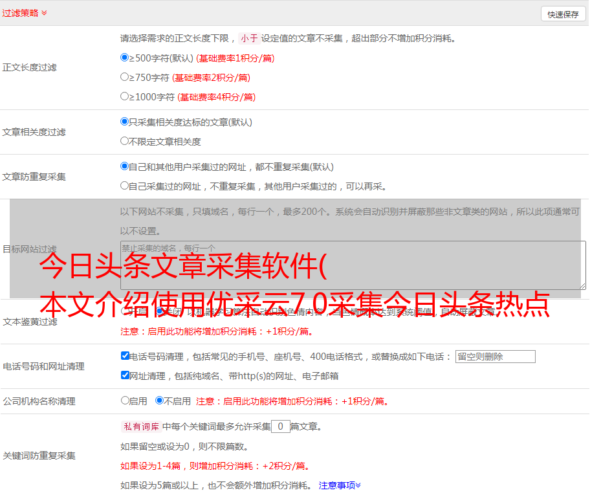
Task: Select the ≥750字符 length option
Action: click(x=125, y=77)
